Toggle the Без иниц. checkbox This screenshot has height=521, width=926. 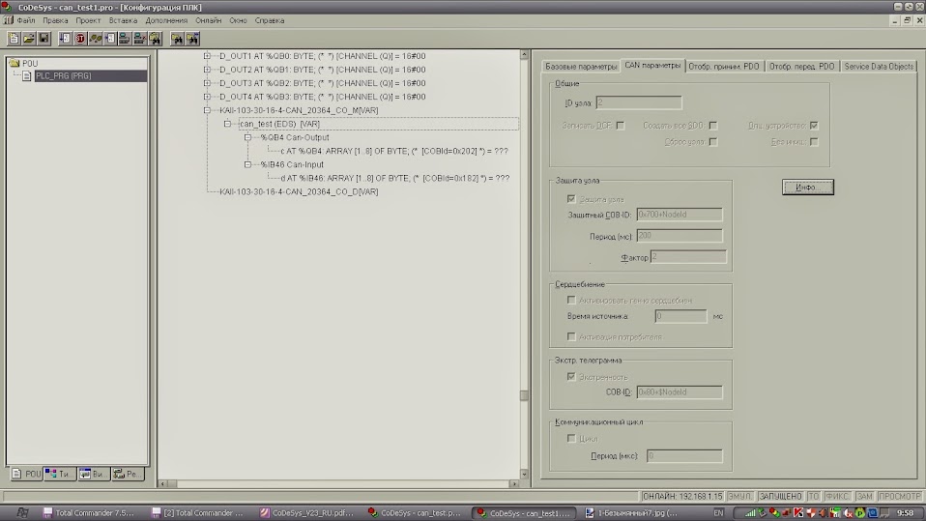pyautogui.click(x=814, y=142)
